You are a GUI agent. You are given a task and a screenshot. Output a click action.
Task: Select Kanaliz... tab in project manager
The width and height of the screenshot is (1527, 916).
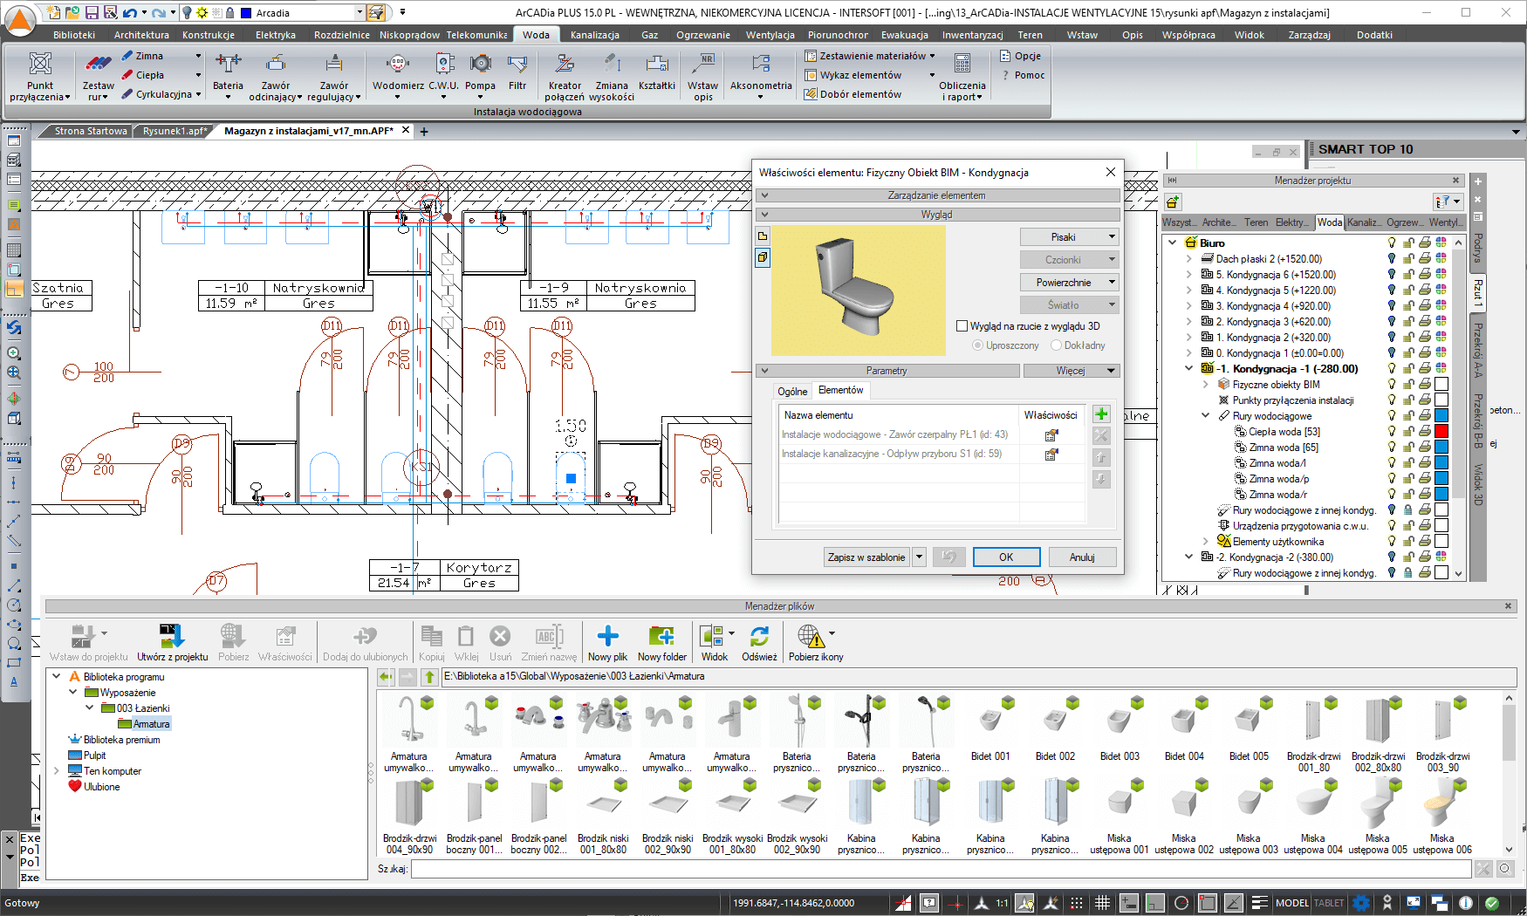click(1364, 222)
